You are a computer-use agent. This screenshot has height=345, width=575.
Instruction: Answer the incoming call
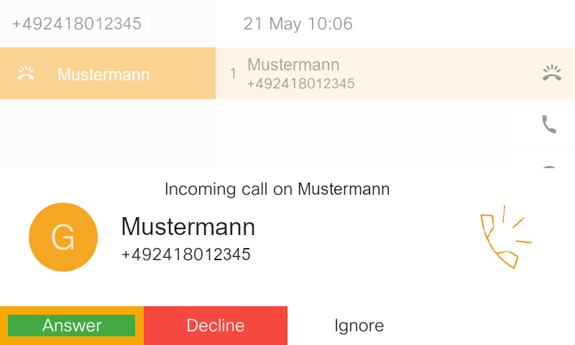coord(72,326)
